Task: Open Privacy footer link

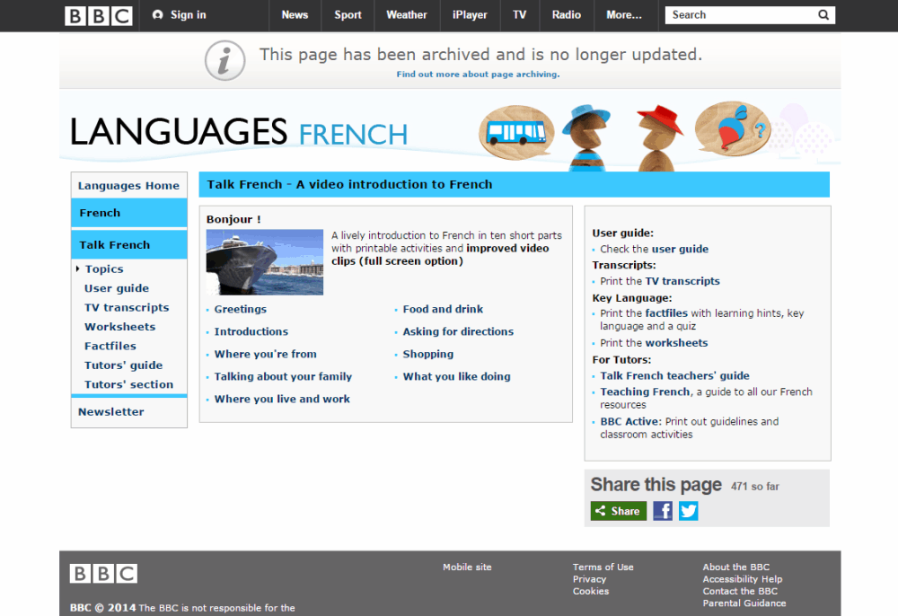Action: tap(589, 579)
